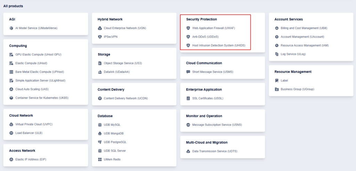Viewport: 356px width, 171px height.
Task: Open Virtual Private Cloud (UVPC)
Action: tap(34, 124)
